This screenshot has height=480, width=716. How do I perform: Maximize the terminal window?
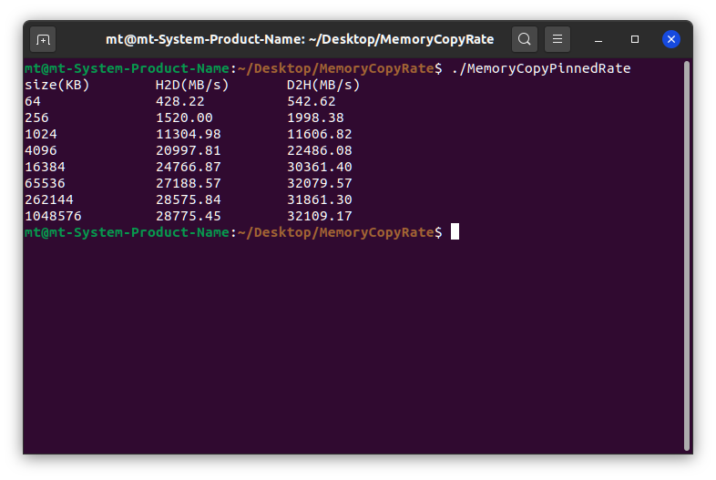635,39
